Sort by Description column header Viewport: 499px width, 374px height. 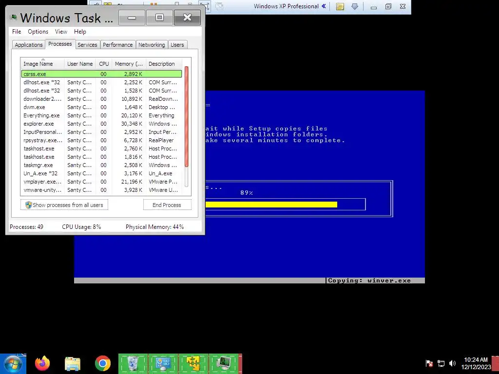164,64
